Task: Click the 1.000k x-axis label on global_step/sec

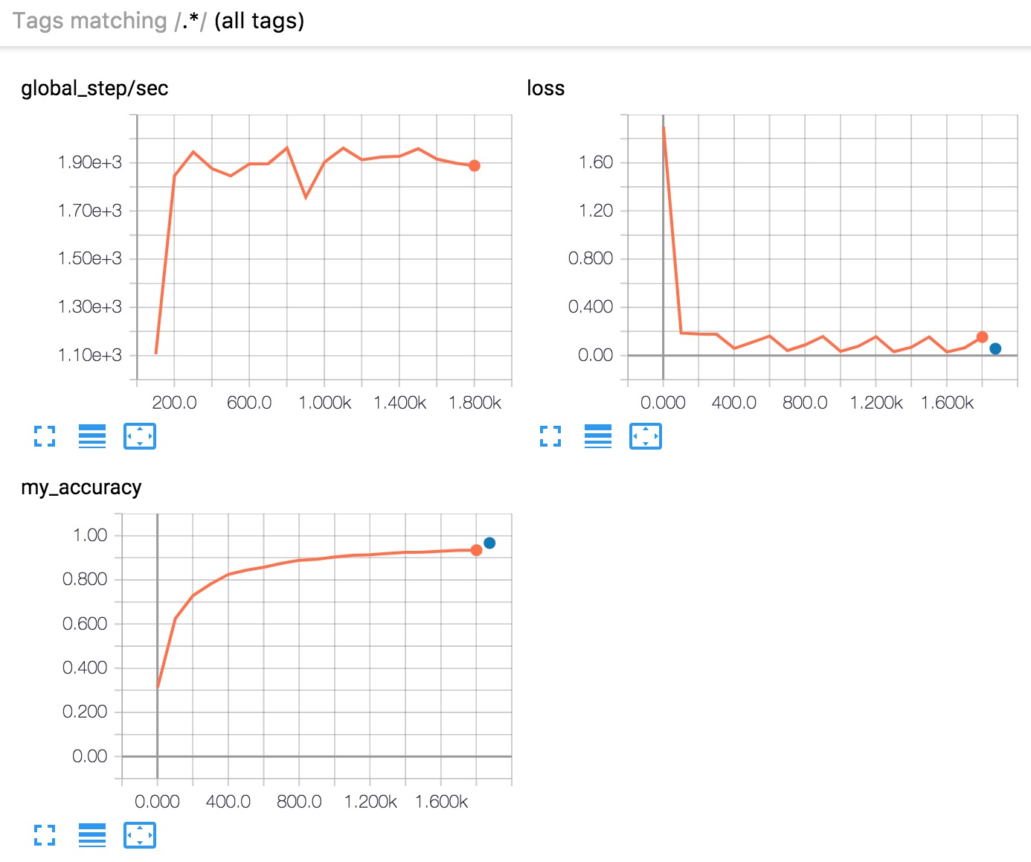Action: pyautogui.click(x=325, y=403)
